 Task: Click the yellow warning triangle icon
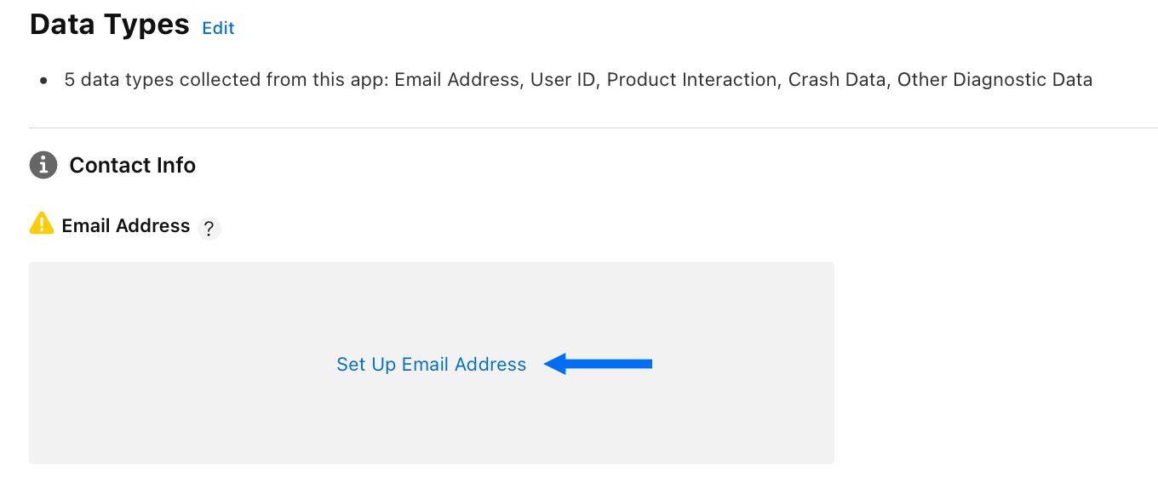pos(42,224)
